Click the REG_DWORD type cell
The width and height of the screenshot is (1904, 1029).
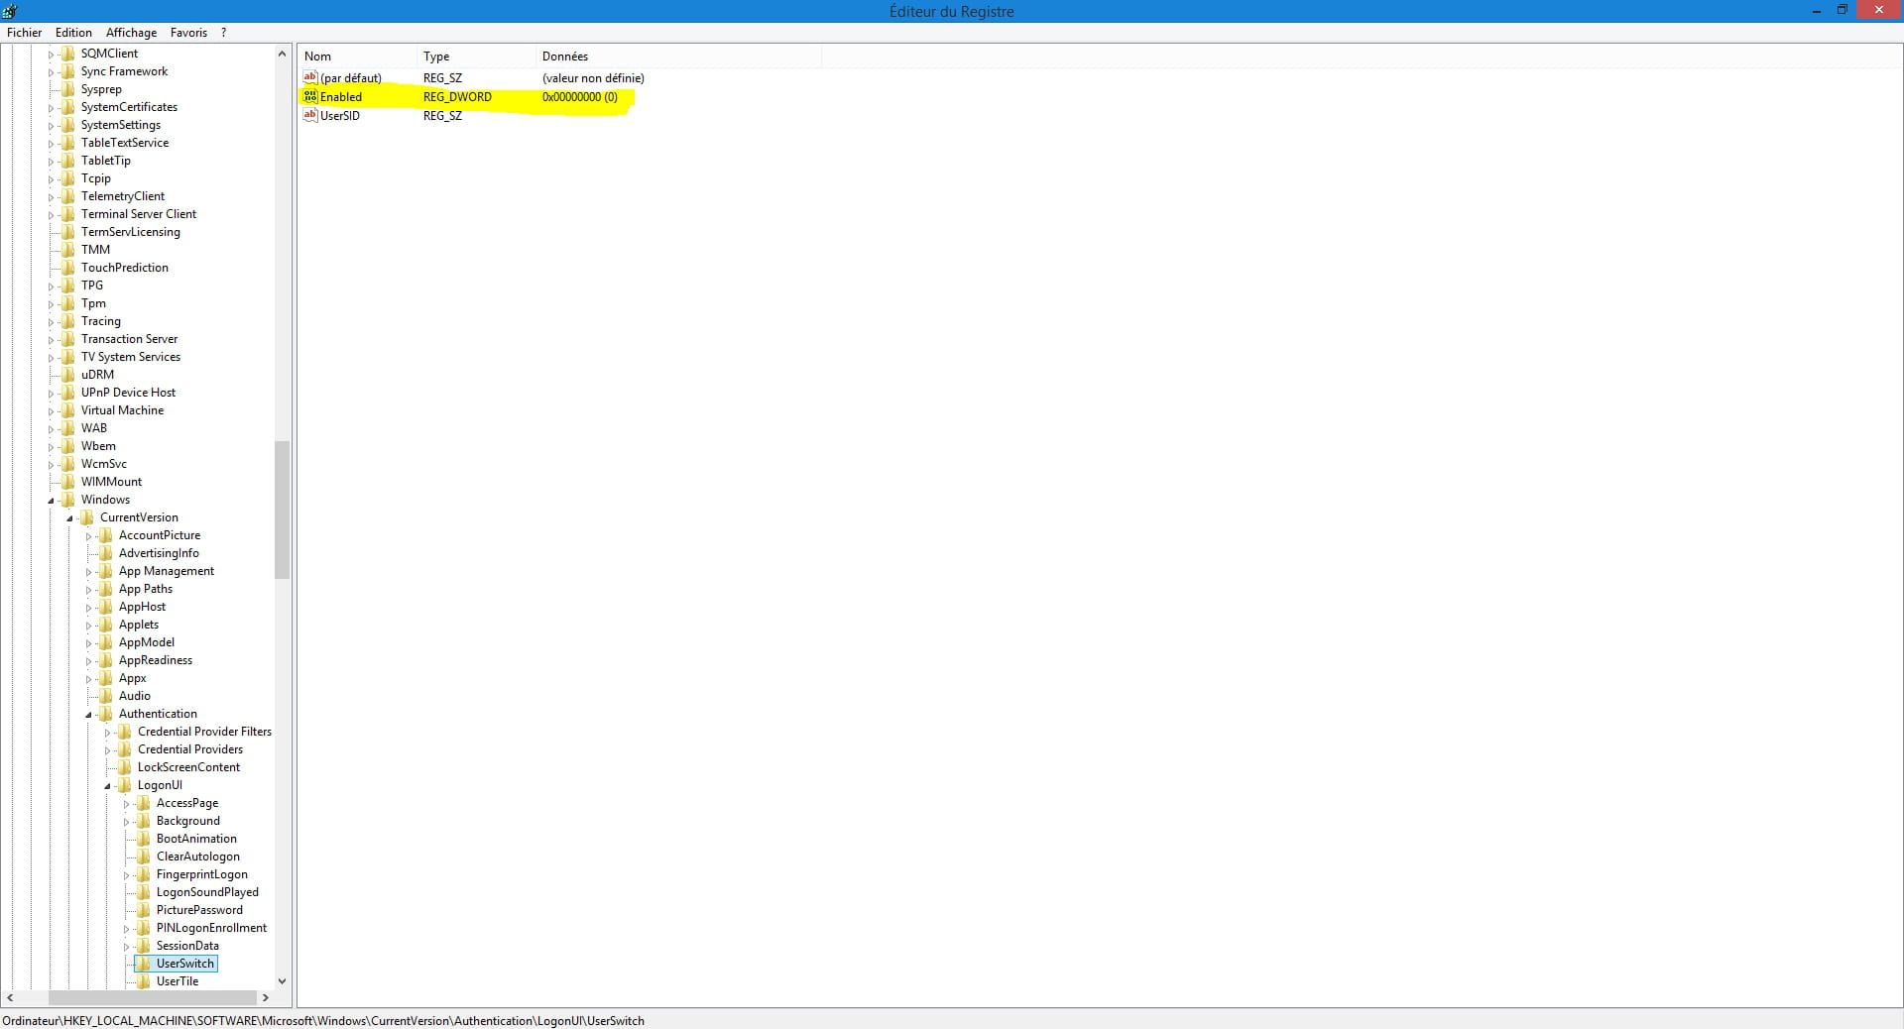[457, 97]
